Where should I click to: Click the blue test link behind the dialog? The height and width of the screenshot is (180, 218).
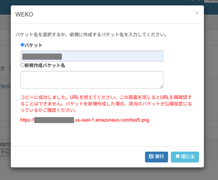[5, 86]
